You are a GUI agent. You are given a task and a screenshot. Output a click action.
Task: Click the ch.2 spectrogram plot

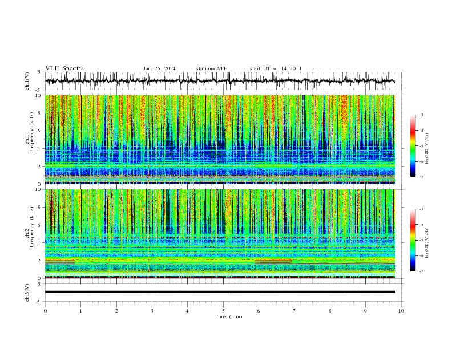(220, 234)
